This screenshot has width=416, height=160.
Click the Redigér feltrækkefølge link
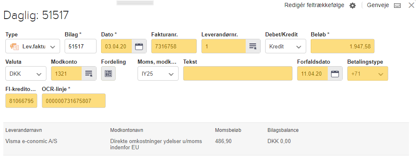click(314, 5)
